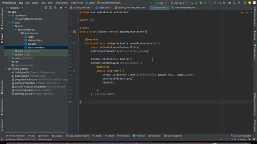Click the Attach Debugger to process icon
The width and height of the screenshot is (257, 144).
tap(220, 3)
